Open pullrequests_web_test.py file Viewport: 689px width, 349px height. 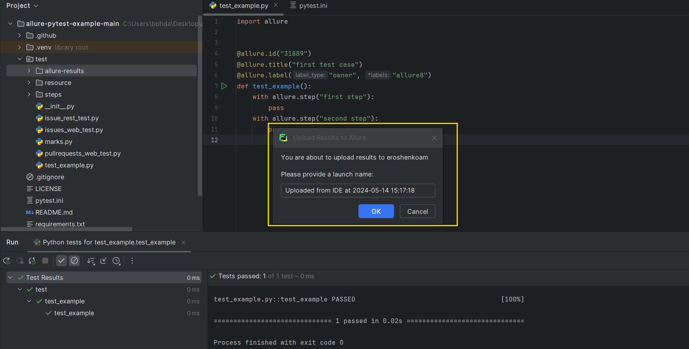(x=78, y=153)
